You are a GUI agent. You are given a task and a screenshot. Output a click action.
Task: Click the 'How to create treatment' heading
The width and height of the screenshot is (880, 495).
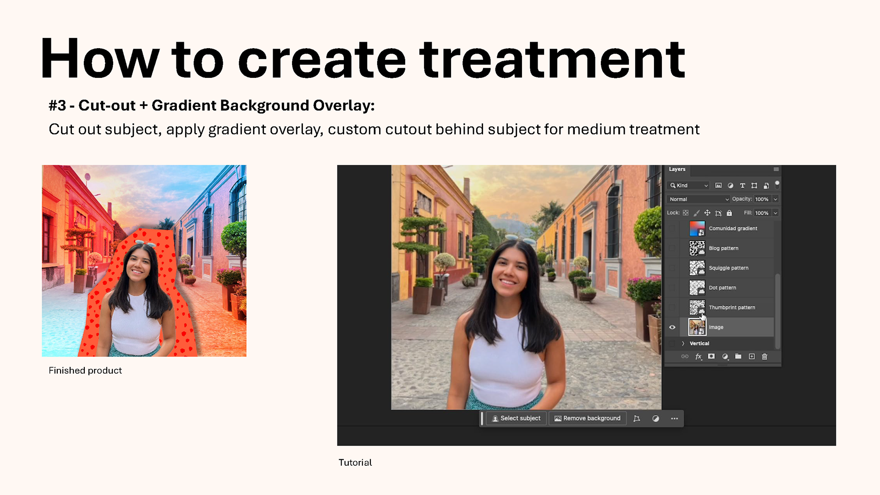pos(363,59)
